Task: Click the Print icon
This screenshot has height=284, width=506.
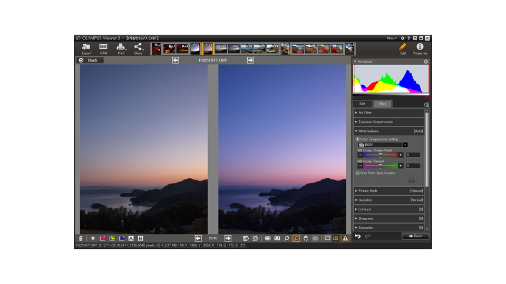Action: tap(121, 48)
